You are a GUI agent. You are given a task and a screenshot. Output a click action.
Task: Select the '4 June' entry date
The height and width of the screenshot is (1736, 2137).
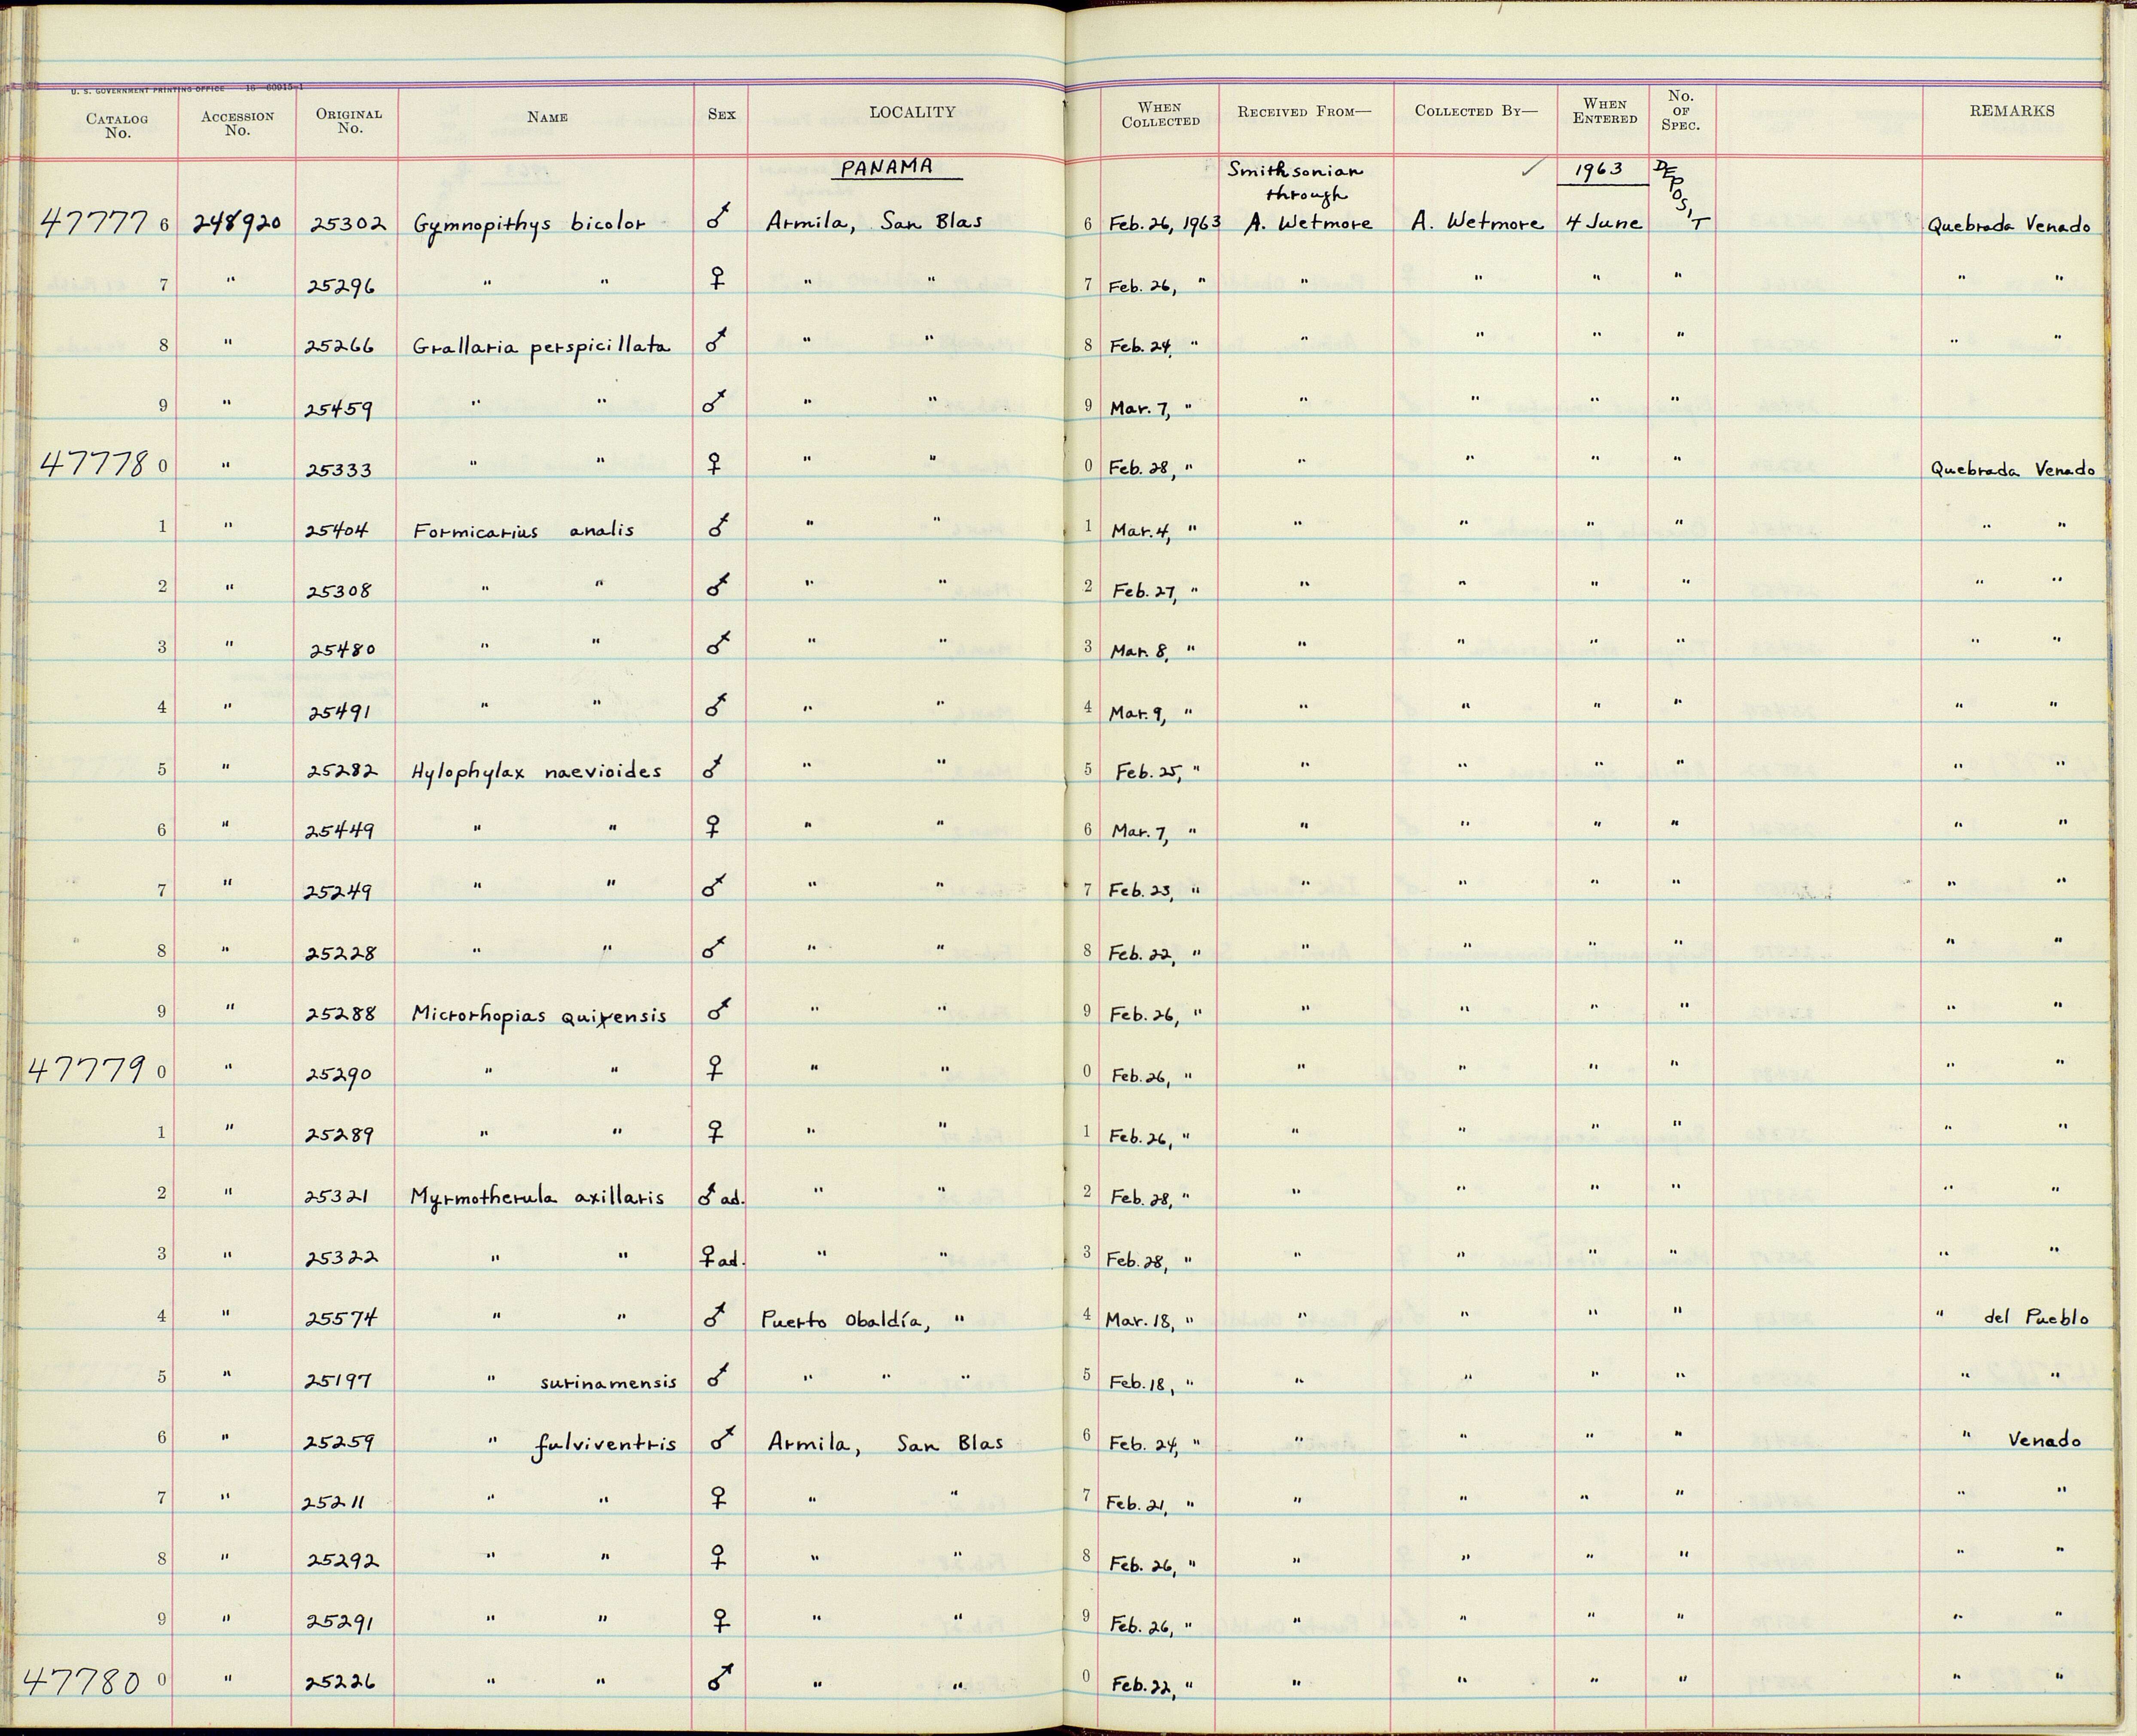click(1605, 222)
